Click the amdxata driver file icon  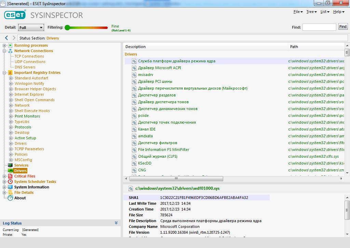pyautogui.click(x=134, y=136)
